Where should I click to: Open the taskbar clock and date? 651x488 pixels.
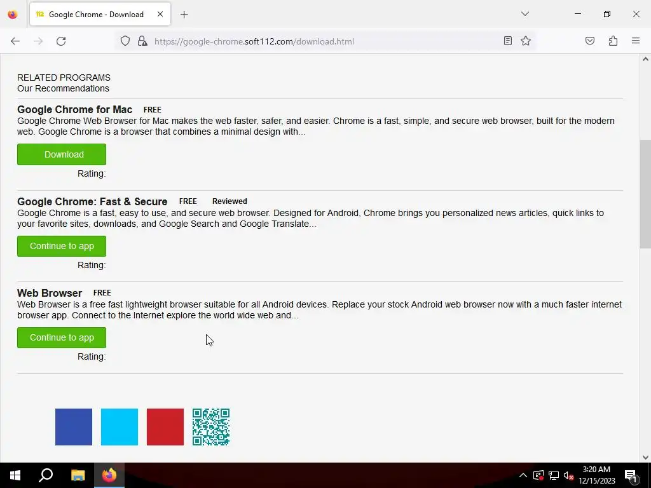(x=596, y=475)
